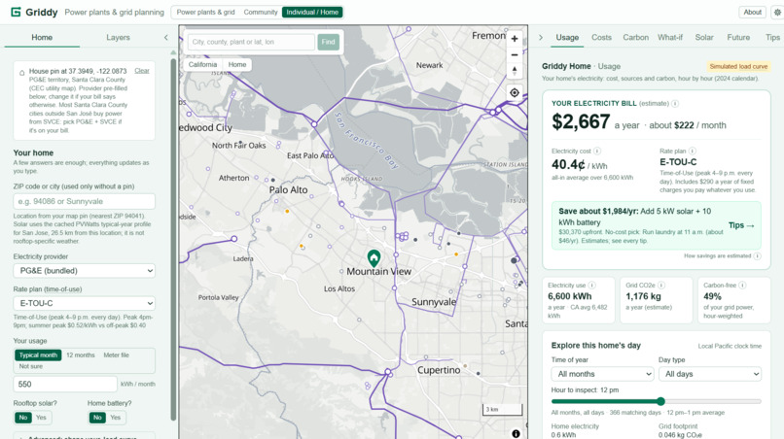Click the Mountain View map label
Viewport: 784px width, 439px height.
378,271
